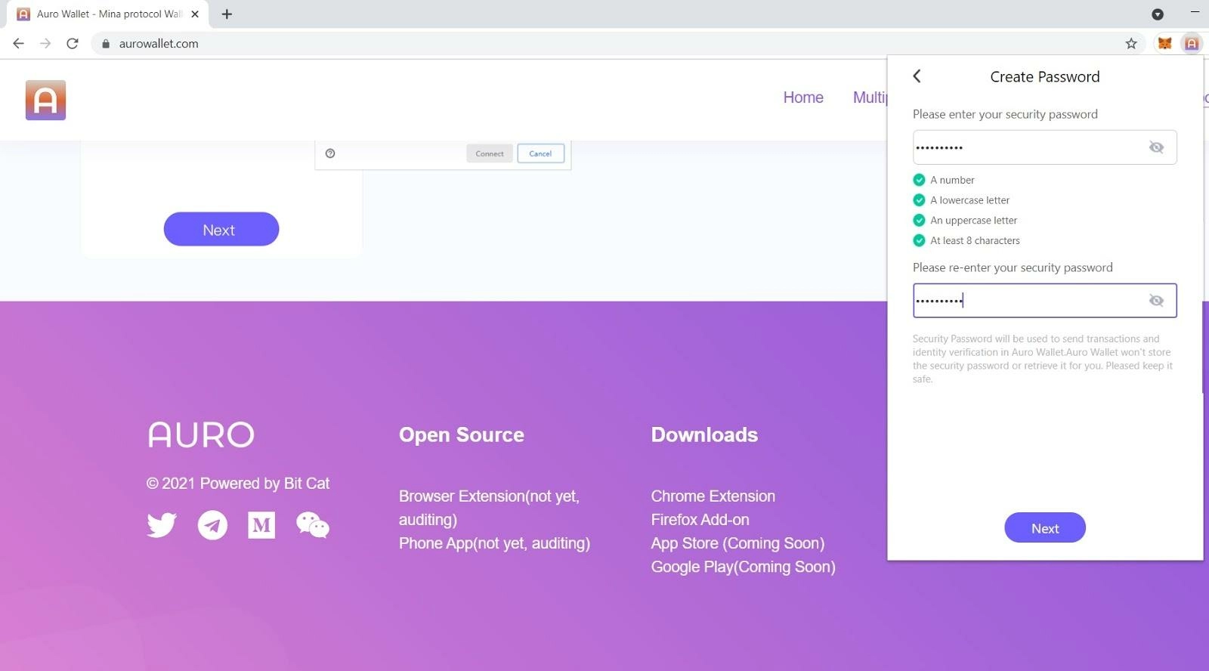Click the Auro logo on the website
Viewport: 1209px width, 671px height.
45,100
